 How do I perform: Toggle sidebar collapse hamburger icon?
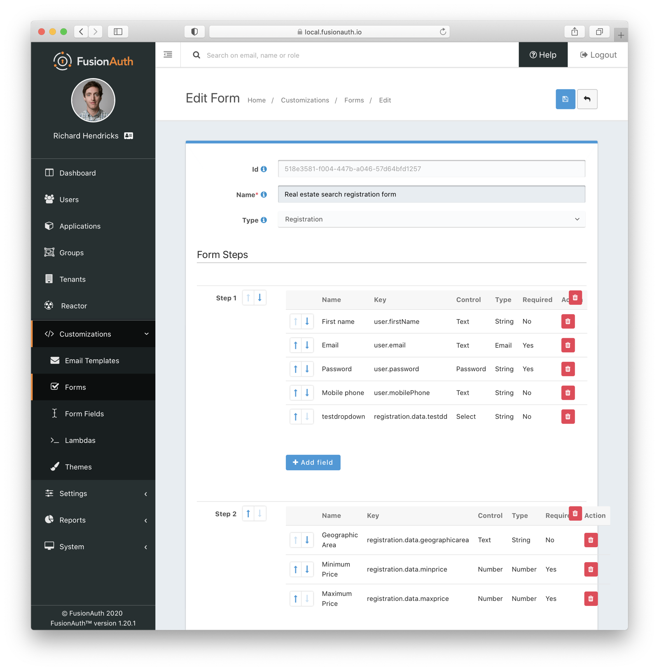(x=168, y=55)
